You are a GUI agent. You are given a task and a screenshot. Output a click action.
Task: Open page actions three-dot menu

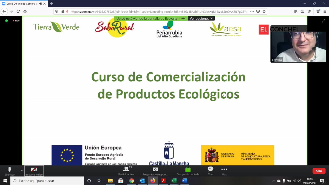252,12
